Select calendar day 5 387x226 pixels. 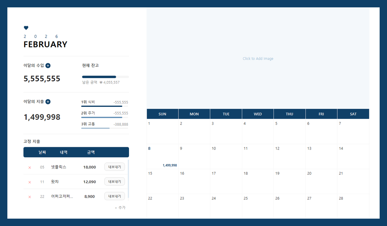(x=290, y=131)
